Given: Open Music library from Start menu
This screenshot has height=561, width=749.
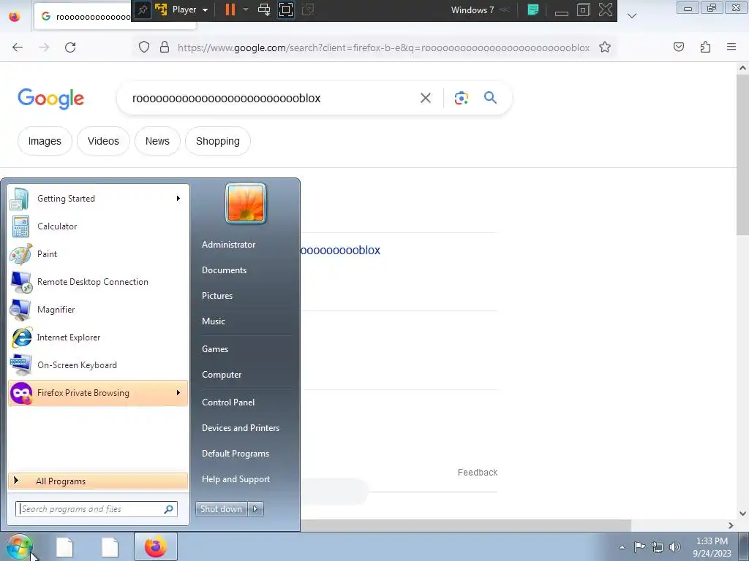Looking at the screenshot, I should tap(213, 321).
